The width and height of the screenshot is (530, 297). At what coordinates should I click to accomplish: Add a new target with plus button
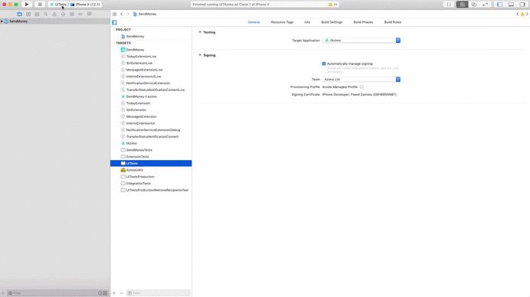pos(114,293)
